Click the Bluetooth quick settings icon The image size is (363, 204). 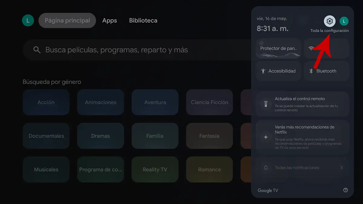click(312, 71)
